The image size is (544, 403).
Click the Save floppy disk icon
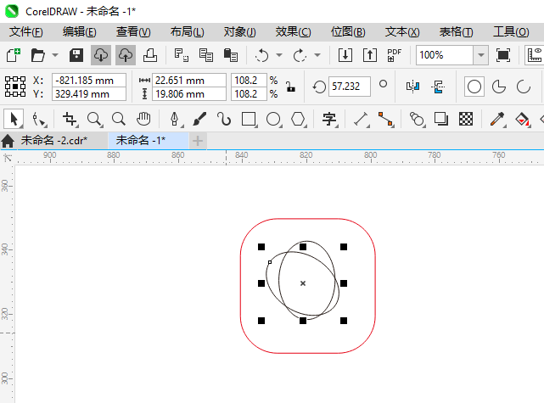(x=76, y=55)
